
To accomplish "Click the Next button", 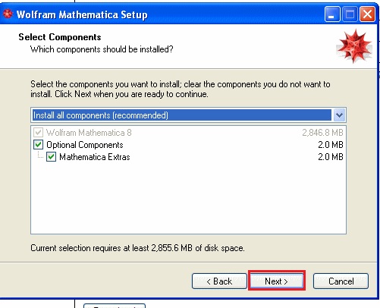I will pyautogui.click(x=277, y=281).
